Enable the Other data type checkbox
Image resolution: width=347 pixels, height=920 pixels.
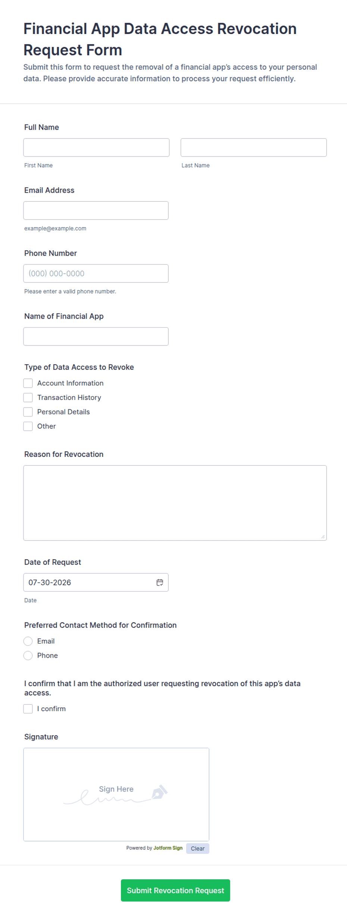[x=28, y=426]
